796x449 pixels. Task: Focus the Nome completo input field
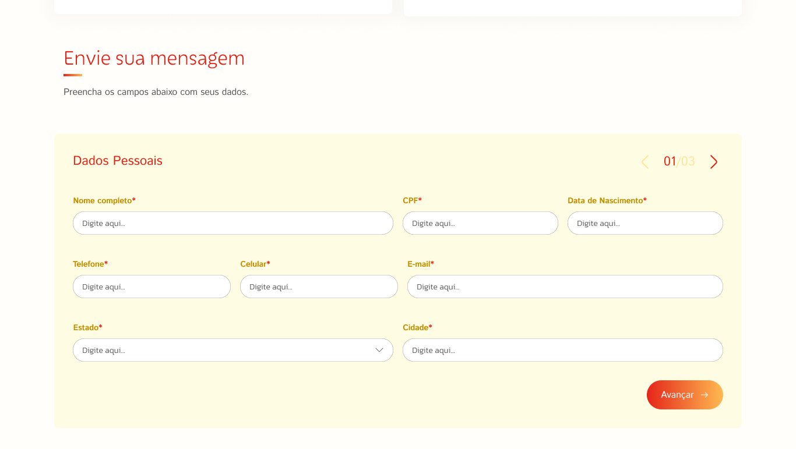point(233,223)
